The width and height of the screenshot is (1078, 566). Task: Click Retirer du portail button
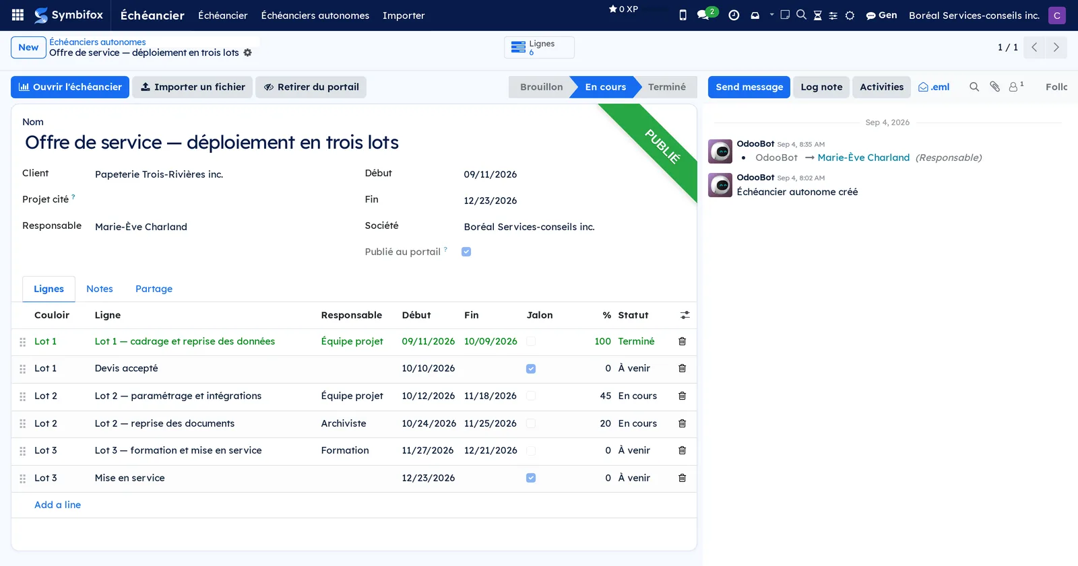tap(311, 87)
